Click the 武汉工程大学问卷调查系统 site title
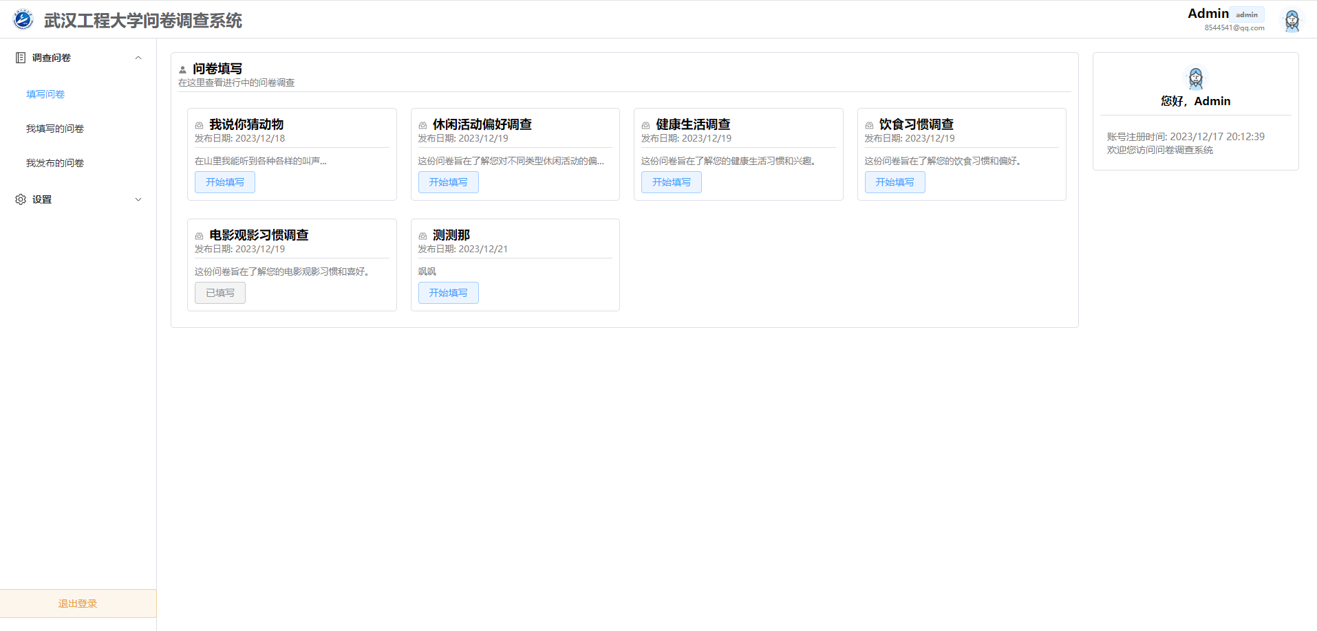The height and width of the screenshot is (631, 1317). pyautogui.click(x=143, y=21)
